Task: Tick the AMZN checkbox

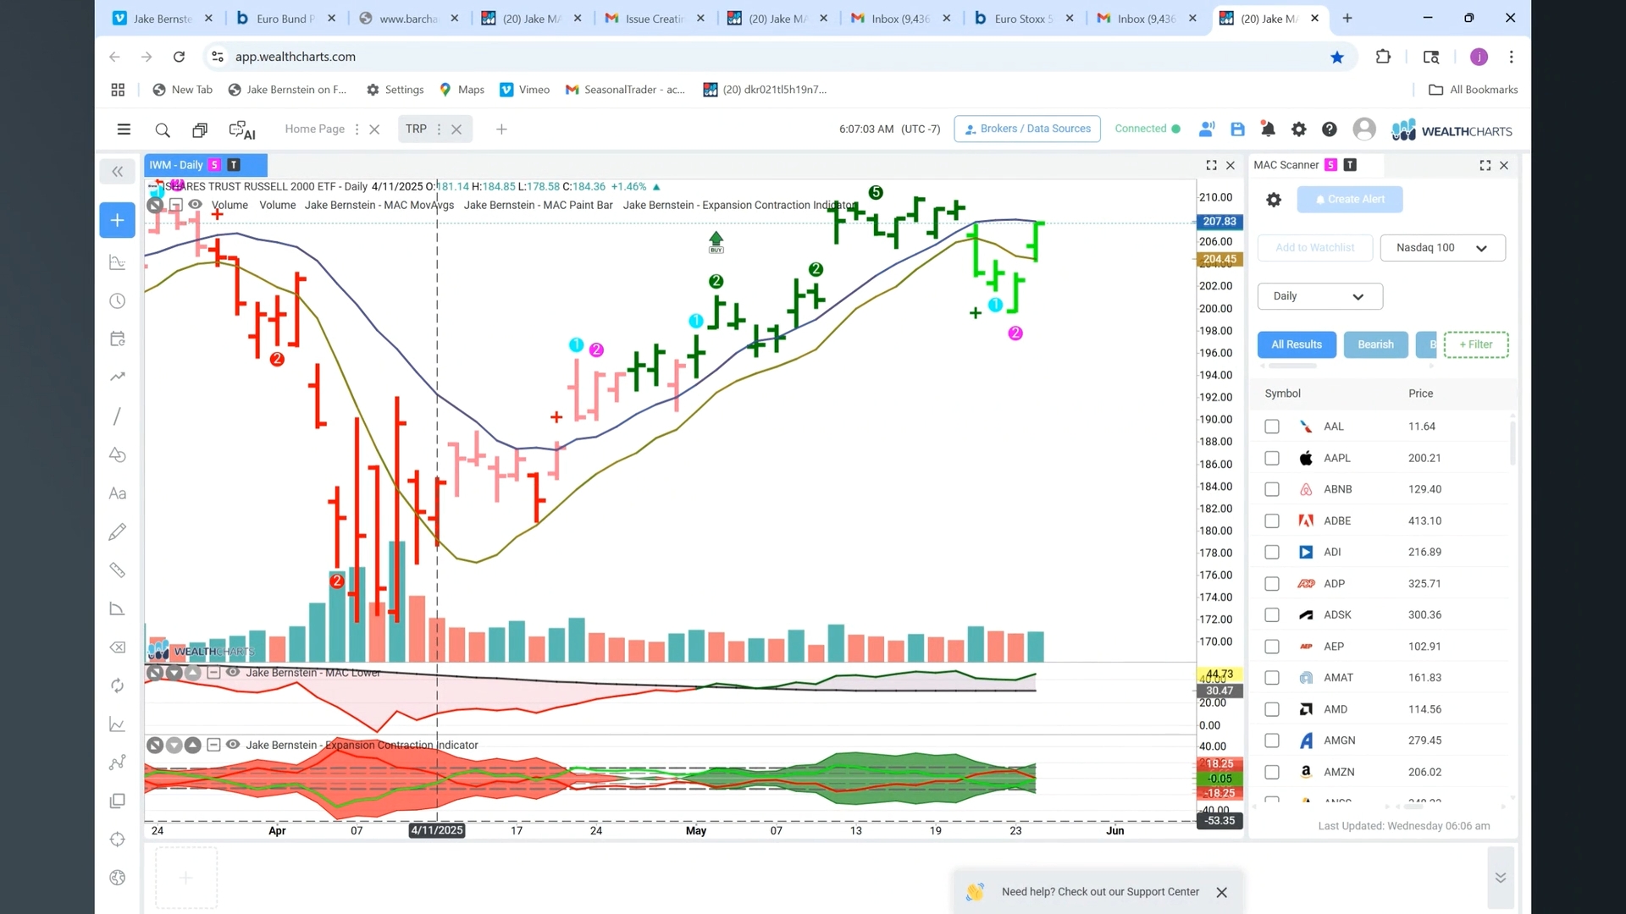Action: pyautogui.click(x=1271, y=772)
